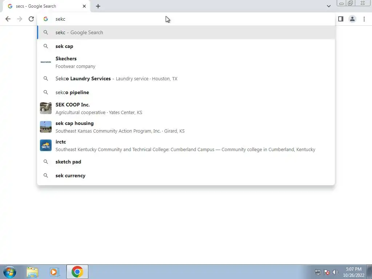Choose 'sekco pipeline' suggestion
372x279 pixels.
point(186,92)
